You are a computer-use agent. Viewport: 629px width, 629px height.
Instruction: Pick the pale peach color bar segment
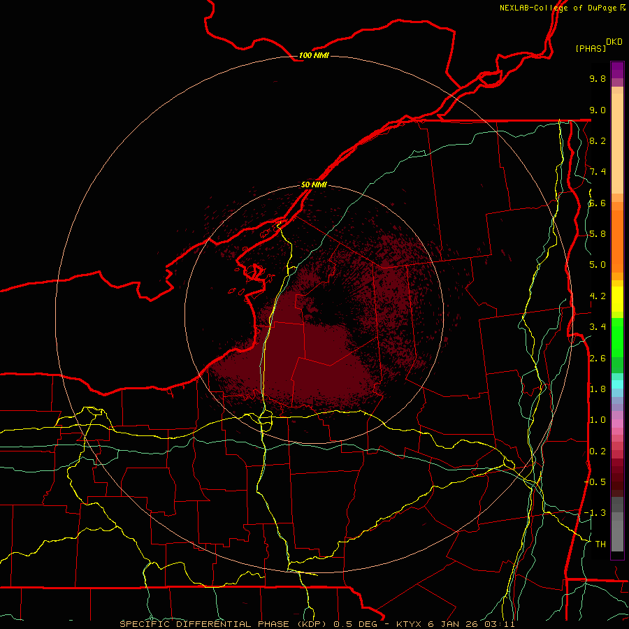coord(617,143)
